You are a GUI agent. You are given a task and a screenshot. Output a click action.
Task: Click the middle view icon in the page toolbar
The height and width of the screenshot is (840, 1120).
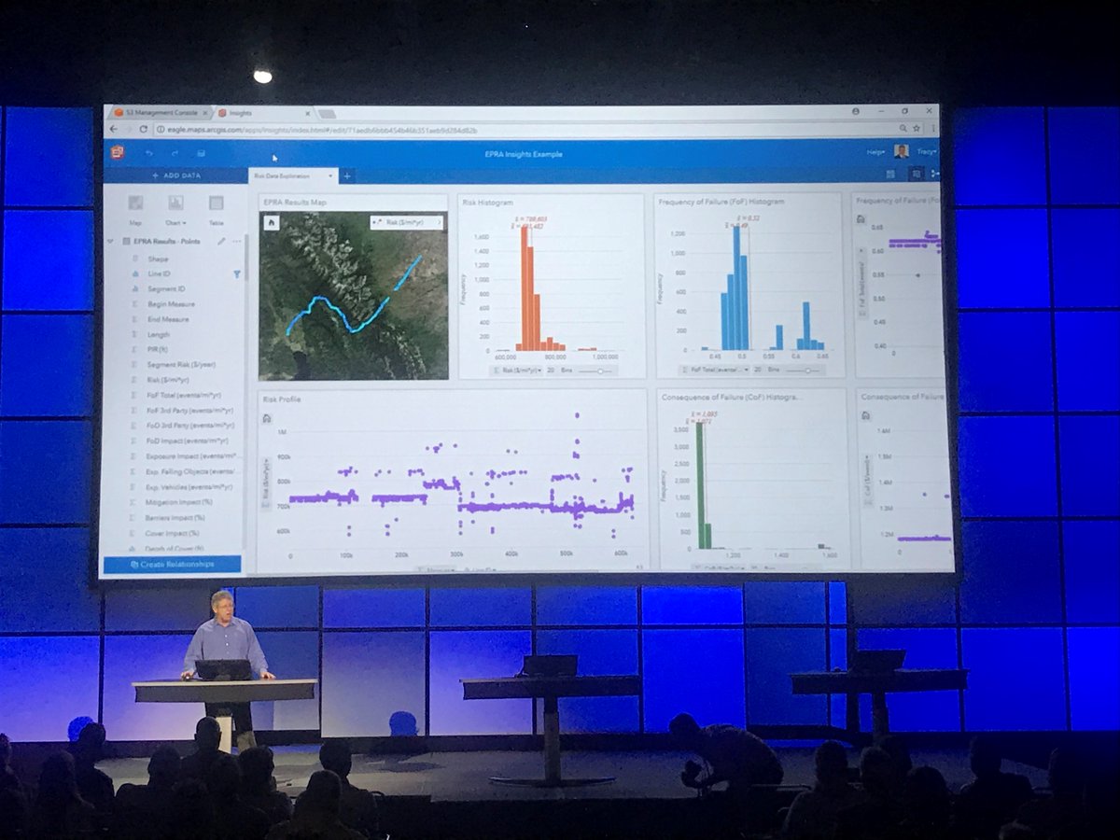point(916,174)
